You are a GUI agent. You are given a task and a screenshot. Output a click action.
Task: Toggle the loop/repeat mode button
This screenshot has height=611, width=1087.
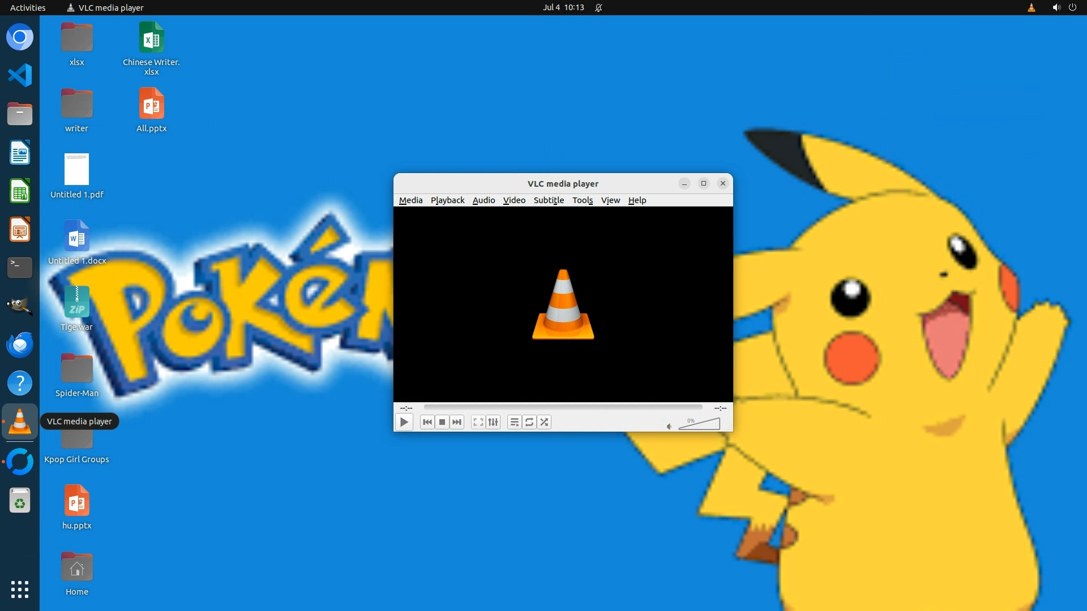[529, 422]
